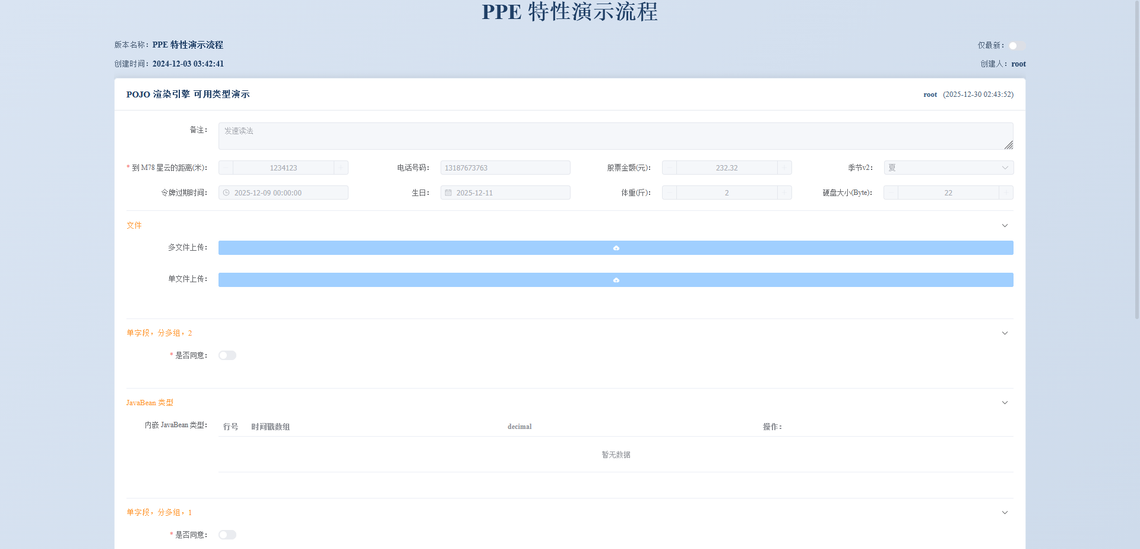Click the root author link in card header
Screen dimensions: 1140x549
(930, 94)
